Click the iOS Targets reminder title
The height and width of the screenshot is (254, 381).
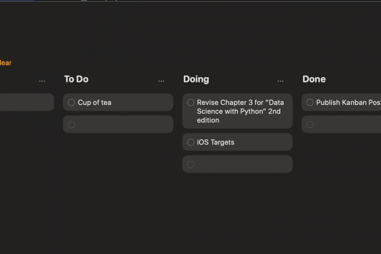pyautogui.click(x=215, y=142)
